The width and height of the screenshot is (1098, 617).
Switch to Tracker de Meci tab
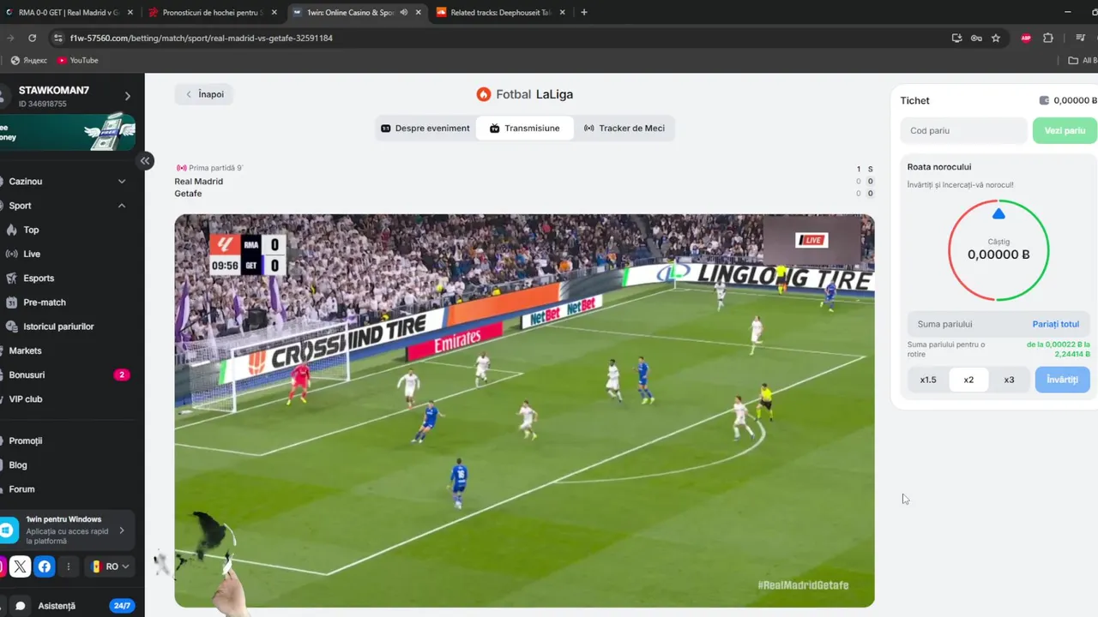[624, 129]
